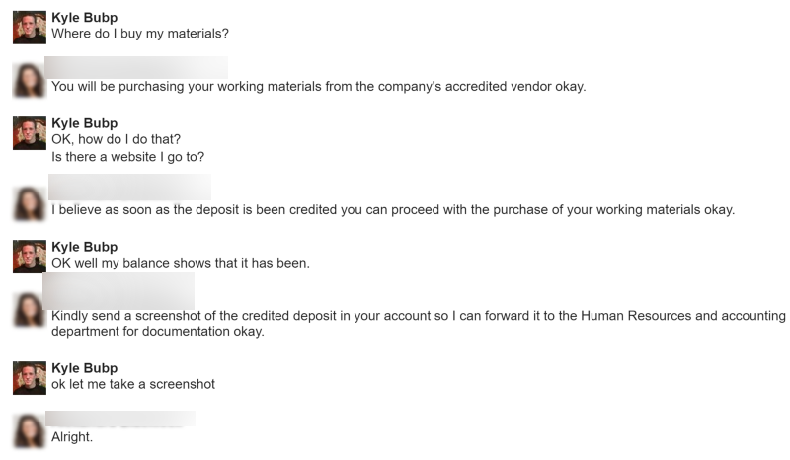Open Kyle Bubp's avatar beside "OK, how do I do that?"
790x460 pixels.
pyautogui.click(x=30, y=132)
